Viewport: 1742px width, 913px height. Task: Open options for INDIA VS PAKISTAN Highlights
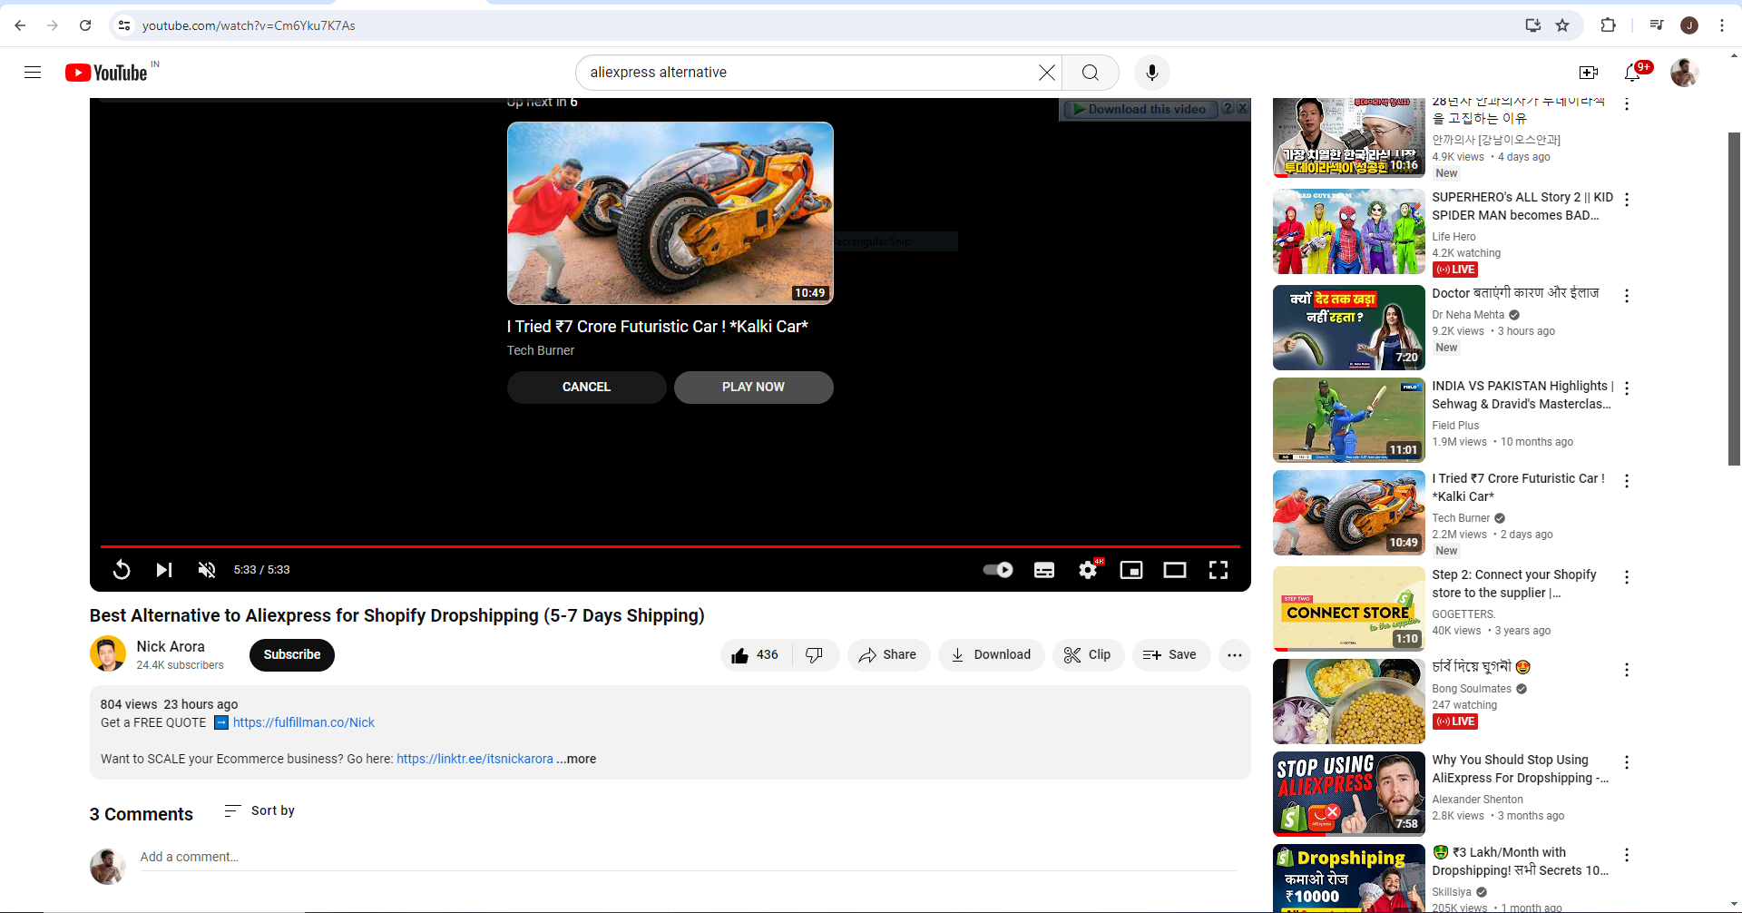click(x=1627, y=388)
